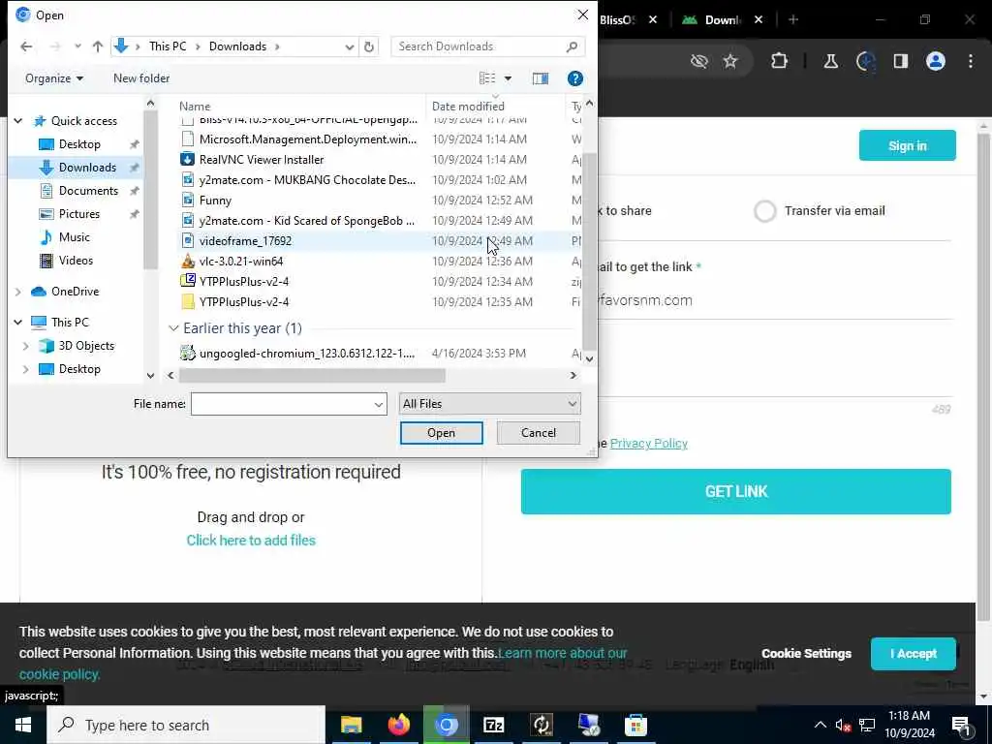Open Firefox from the taskbar
This screenshot has width=992, height=744.
click(398, 725)
